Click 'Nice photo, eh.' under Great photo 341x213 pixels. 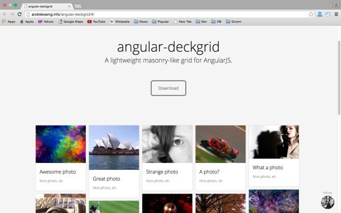point(105,188)
